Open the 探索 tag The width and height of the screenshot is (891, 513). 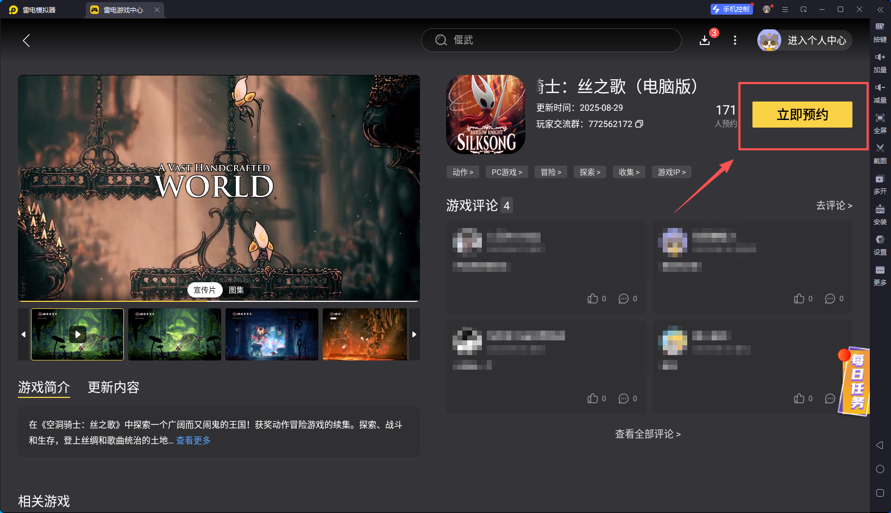590,172
